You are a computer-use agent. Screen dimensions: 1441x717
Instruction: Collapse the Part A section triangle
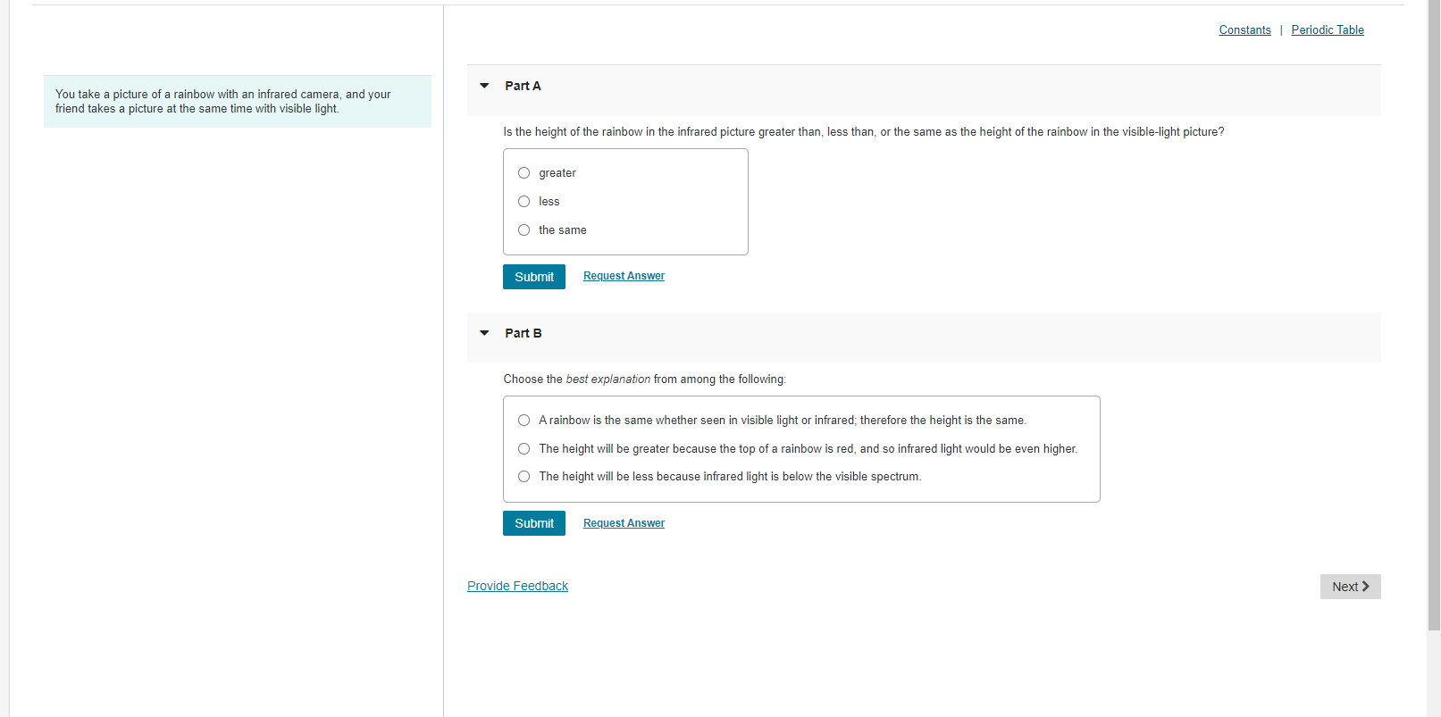484,86
